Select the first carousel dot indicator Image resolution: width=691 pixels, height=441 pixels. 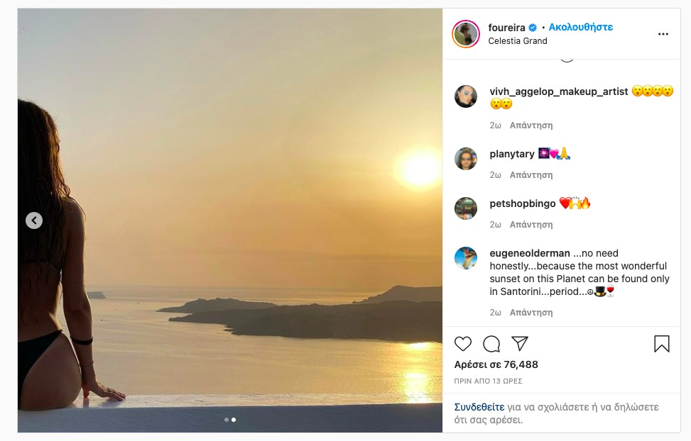227,420
